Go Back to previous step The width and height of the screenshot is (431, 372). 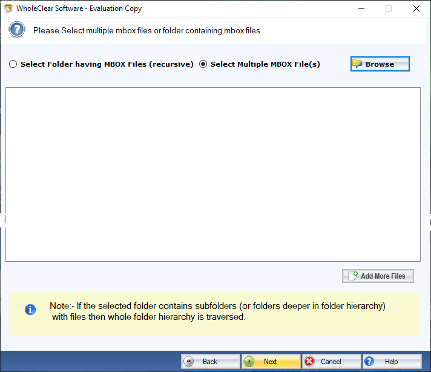coord(210,361)
